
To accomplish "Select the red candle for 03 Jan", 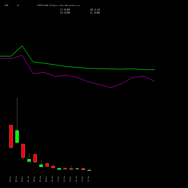I will (x=23, y=151).
